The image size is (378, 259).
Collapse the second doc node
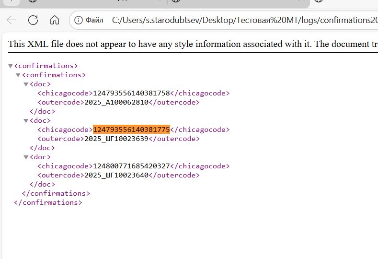26,121
